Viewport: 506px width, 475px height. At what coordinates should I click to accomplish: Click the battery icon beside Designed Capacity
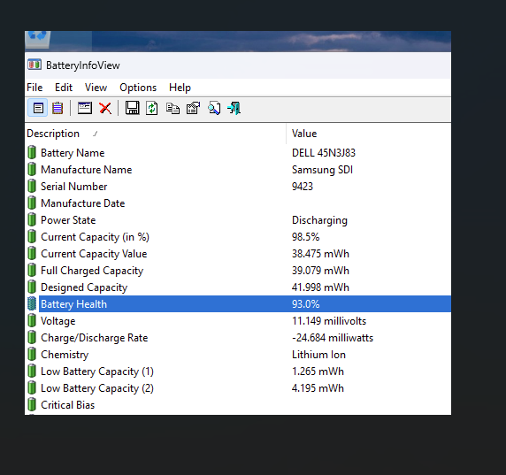pyautogui.click(x=32, y=287)
